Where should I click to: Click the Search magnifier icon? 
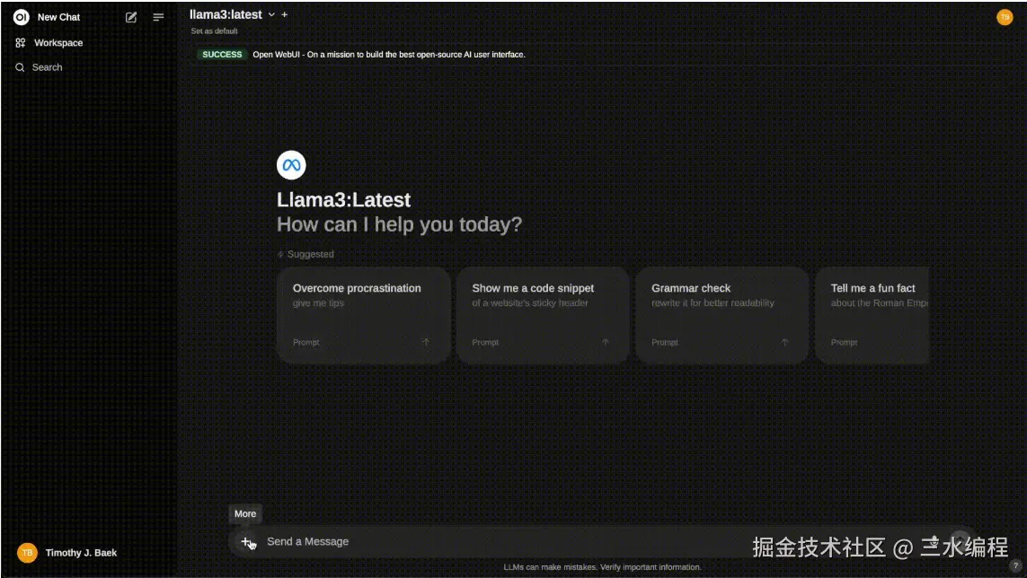[20, 67]
